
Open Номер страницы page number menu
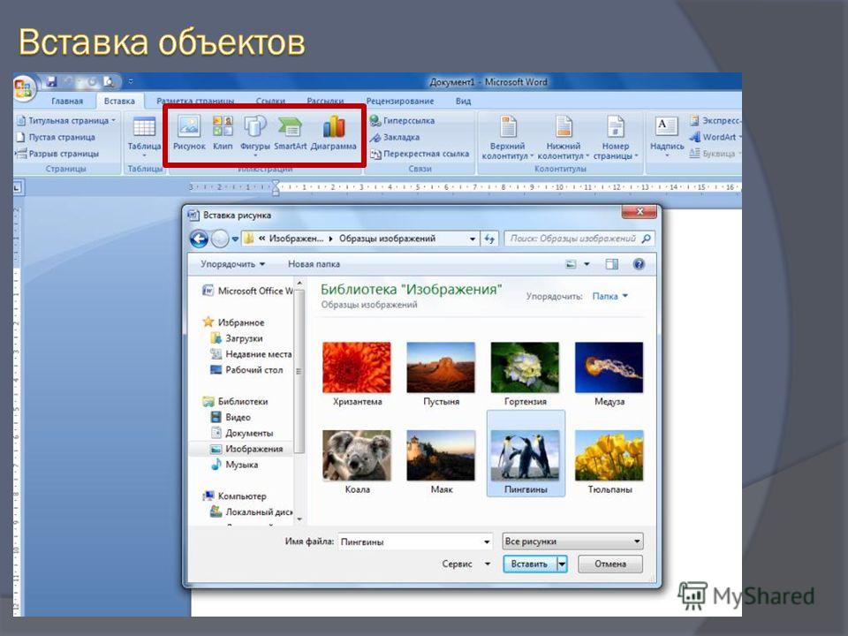(616, 138)
